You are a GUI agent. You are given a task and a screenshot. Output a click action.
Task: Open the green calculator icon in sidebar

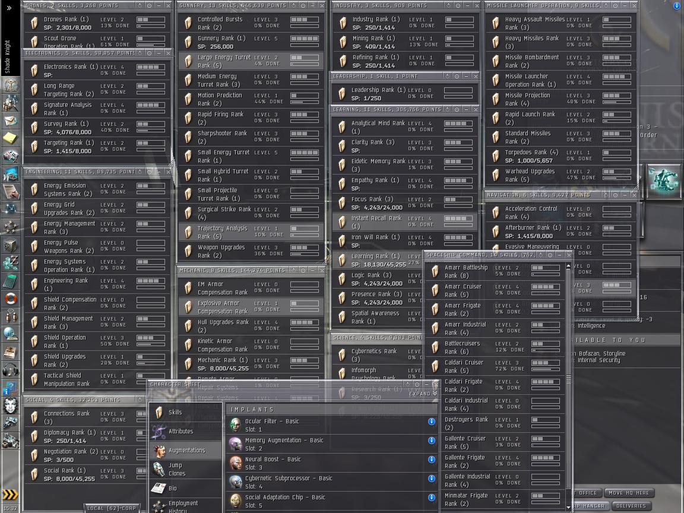(x=11, y=281)
